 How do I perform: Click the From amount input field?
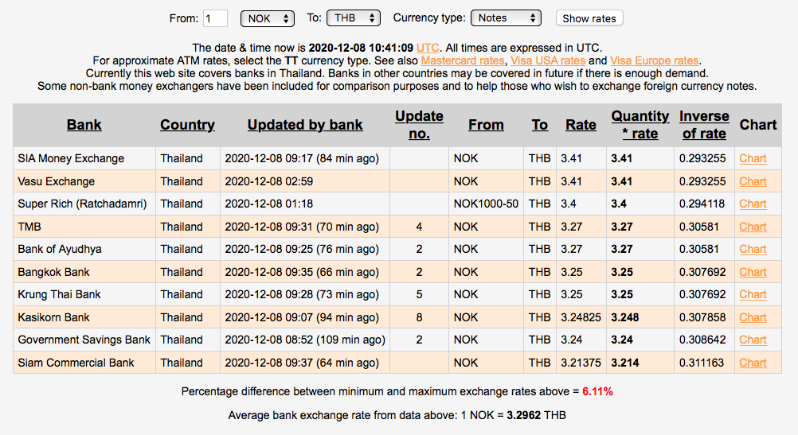point(215,17)
